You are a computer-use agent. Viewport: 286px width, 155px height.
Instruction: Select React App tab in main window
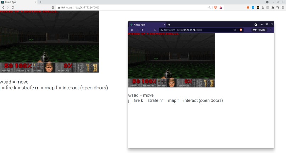[x=18, y=2]
